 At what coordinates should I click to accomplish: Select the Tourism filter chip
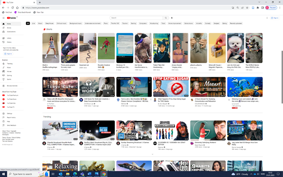(x=125, y=24)
